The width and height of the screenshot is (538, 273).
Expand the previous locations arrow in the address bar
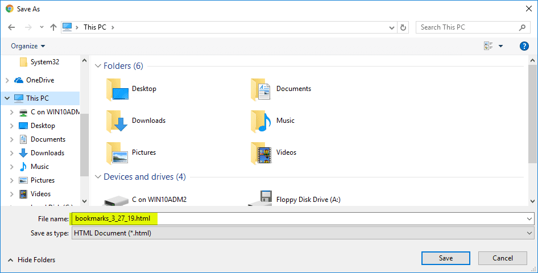point(391,28)
